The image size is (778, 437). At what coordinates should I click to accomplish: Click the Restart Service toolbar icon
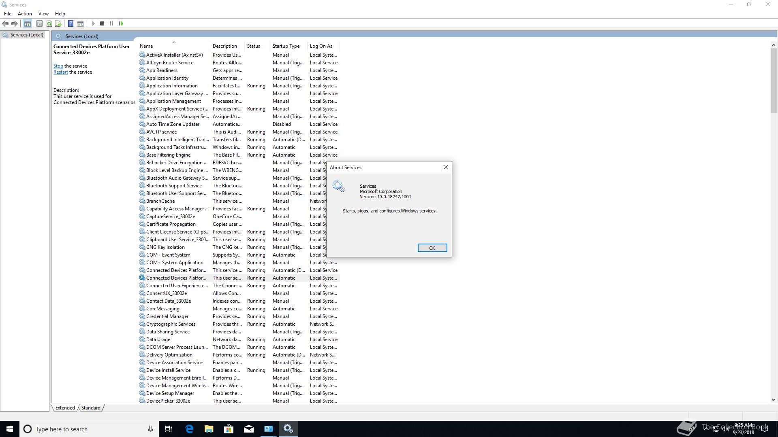pyautogui.click(x=121, y=23)
